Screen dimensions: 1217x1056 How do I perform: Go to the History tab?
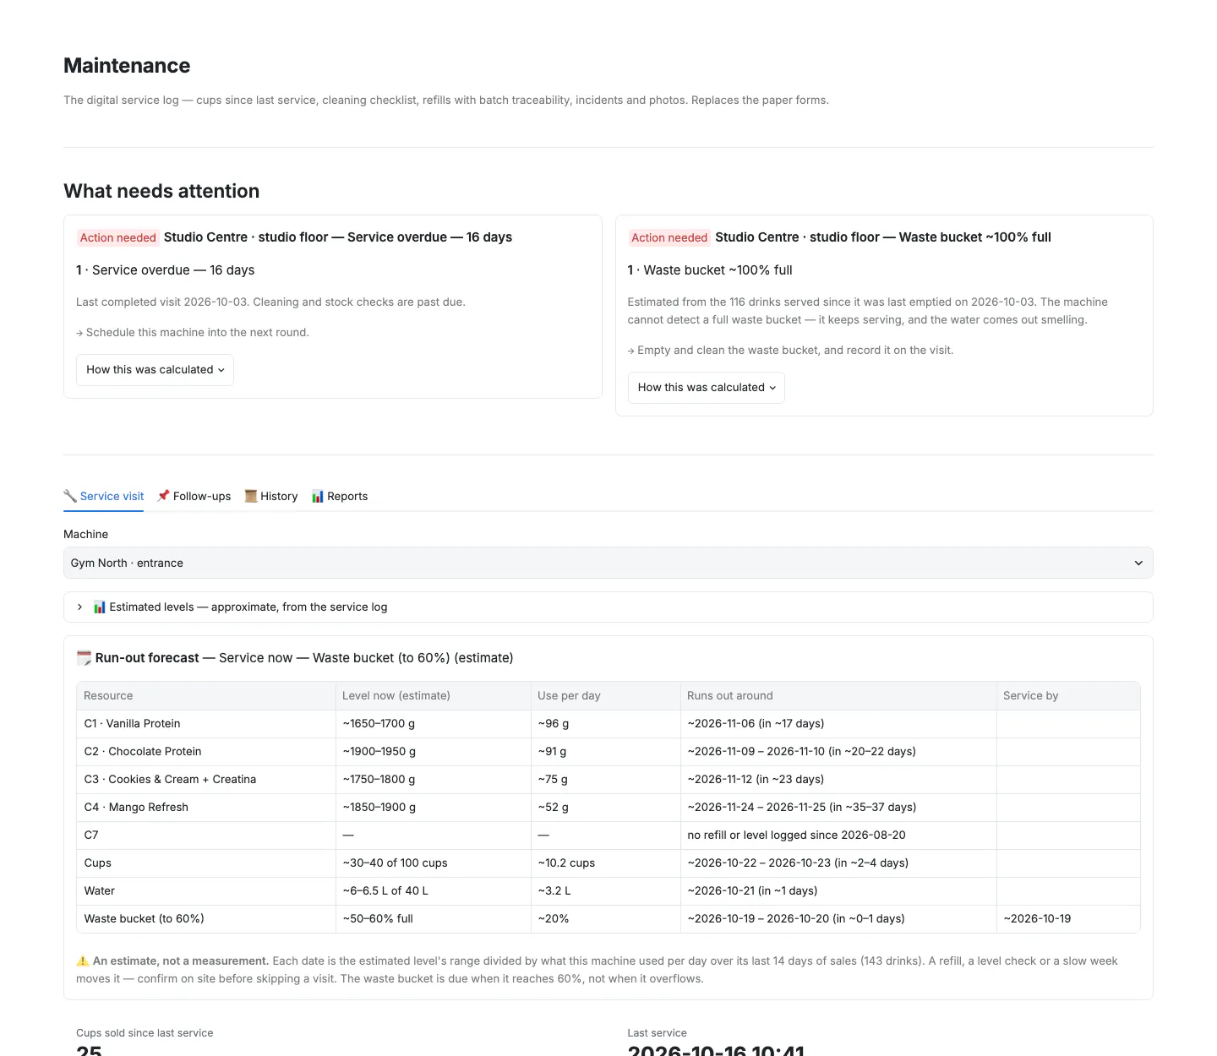coord(271,497)
